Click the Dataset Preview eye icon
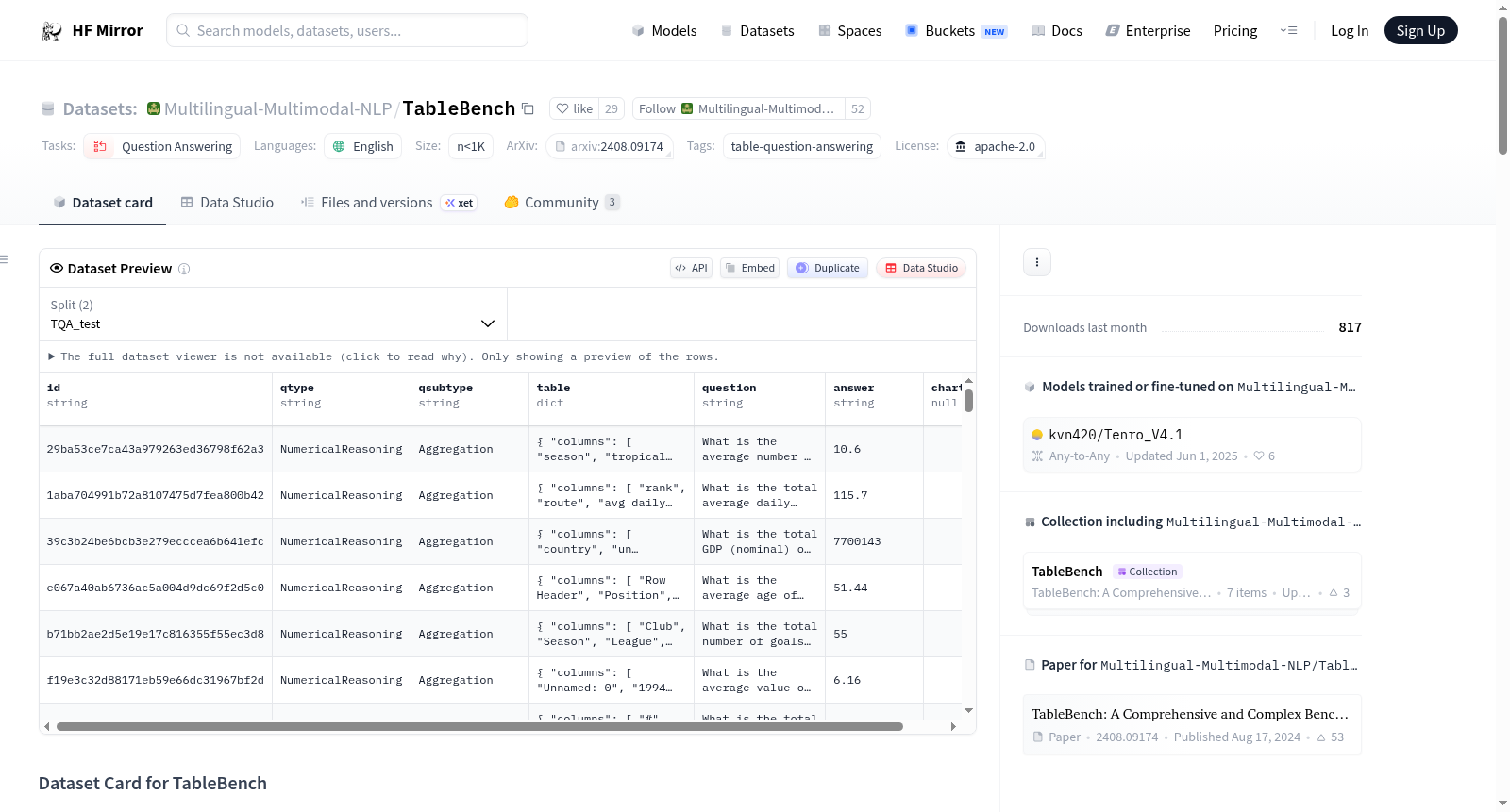The height and width of the screenshot is (812, 1510). pos(57,269)
